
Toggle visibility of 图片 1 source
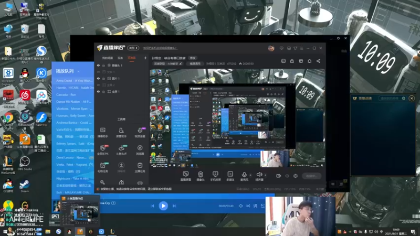click(98, 78)
